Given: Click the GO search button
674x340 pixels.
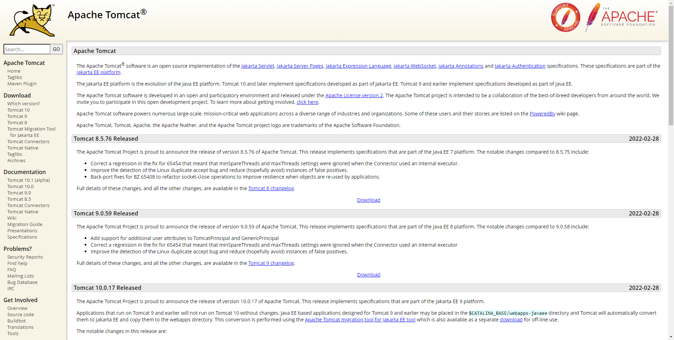Looking at the screenshot, I should (56, 49).
